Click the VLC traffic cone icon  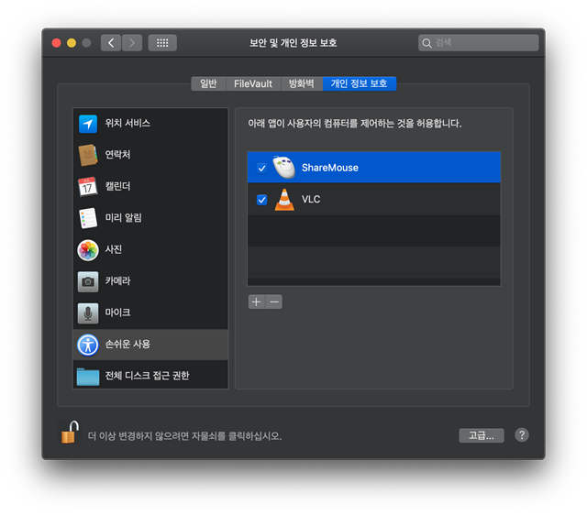click(284, 200)
